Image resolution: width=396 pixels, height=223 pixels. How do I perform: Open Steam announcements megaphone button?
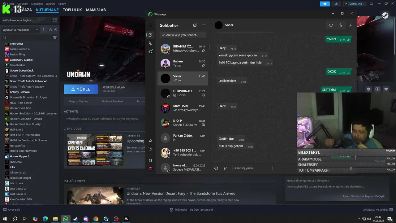pyautogui.click(x=325, y=4)
